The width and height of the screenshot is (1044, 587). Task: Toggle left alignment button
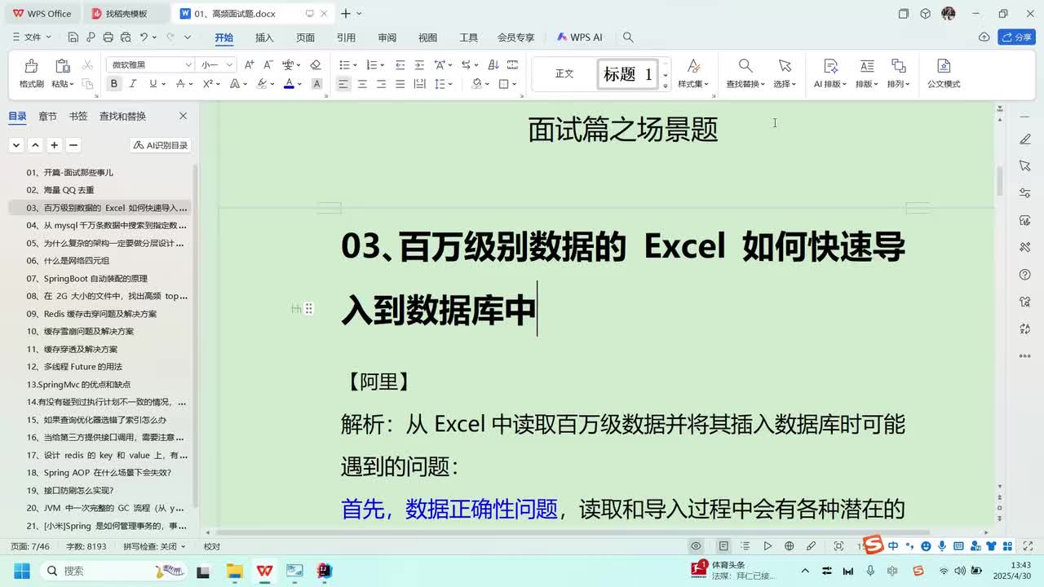pyautogui.click(x=343, y=84)
